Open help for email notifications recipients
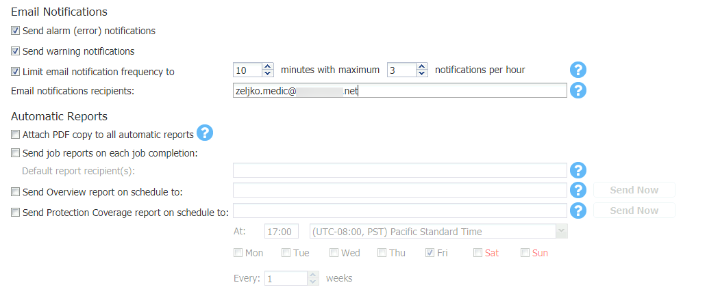The width and height of the screenshot is (707, 298). [x=578, y=90]
